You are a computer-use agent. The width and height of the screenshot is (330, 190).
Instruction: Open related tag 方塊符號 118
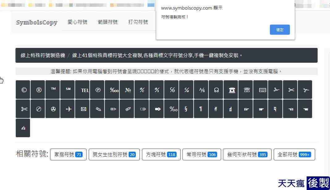pos(161,154)
